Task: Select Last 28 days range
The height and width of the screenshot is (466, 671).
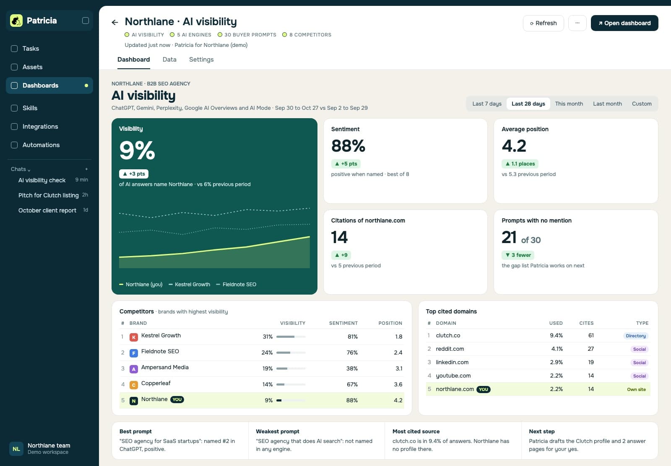Action: (528, 104)
